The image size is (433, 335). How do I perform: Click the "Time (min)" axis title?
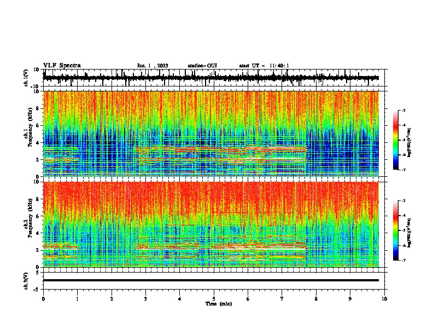(219, 304)
